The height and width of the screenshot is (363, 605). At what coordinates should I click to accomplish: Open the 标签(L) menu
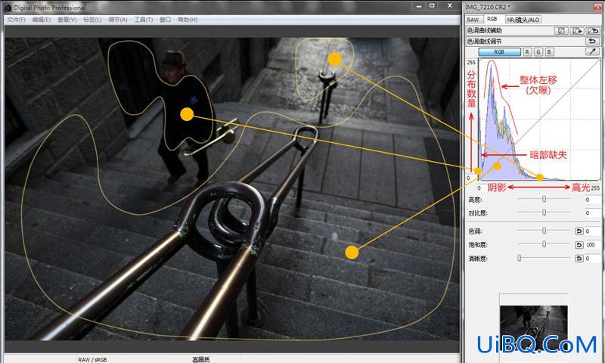pyautogui.click(x=92, y=20)
